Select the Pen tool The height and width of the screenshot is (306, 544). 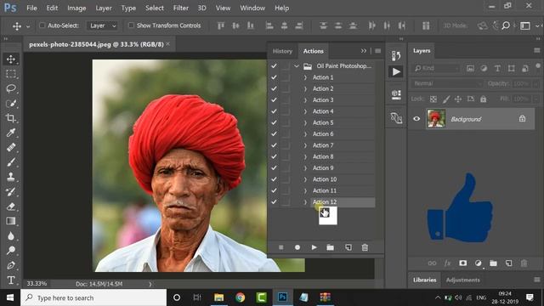pos(11,265)
